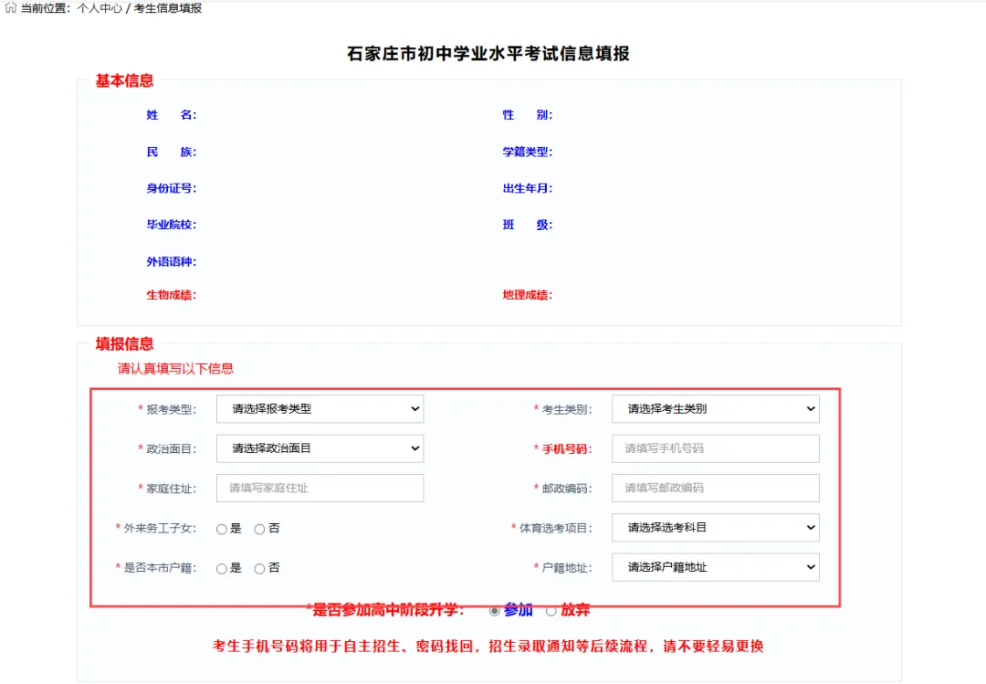Viewport: 986px width, 684px height.
Task: Open the 报考类型 dropdown
Action: click(320, 408)
